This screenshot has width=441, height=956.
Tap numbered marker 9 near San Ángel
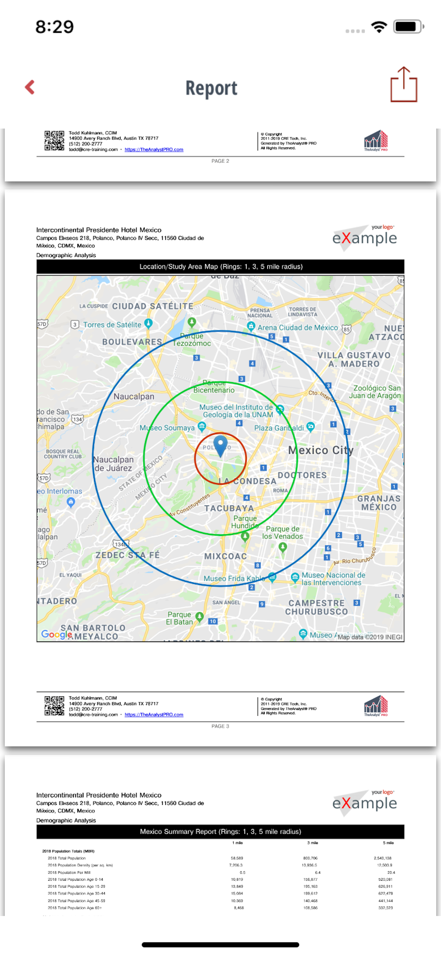(x=262, y=604)
